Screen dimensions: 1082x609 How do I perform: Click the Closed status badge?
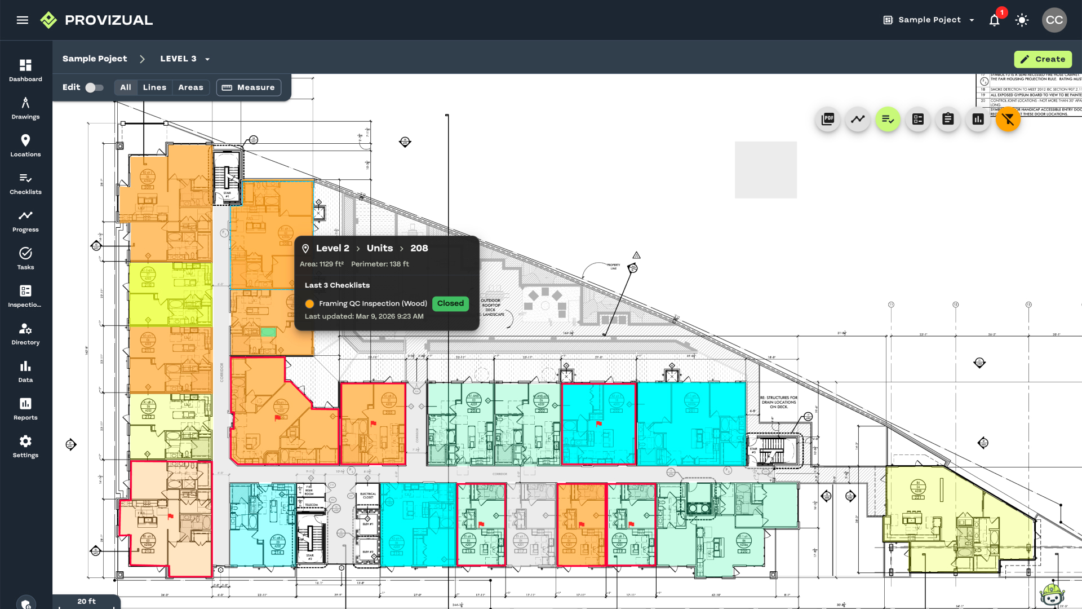point(450,303)
